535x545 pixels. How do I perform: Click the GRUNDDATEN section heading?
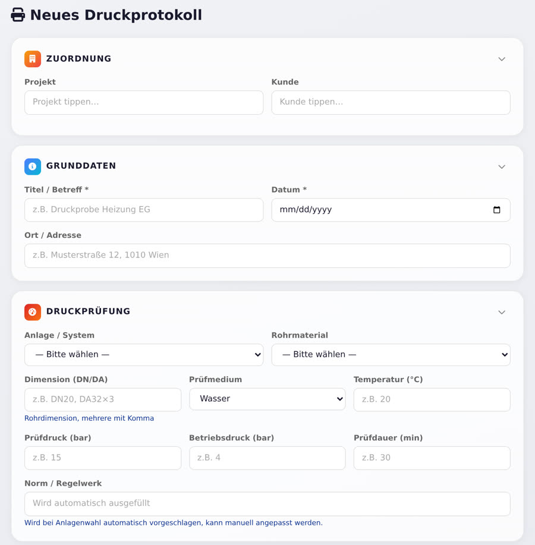[81, 166]
